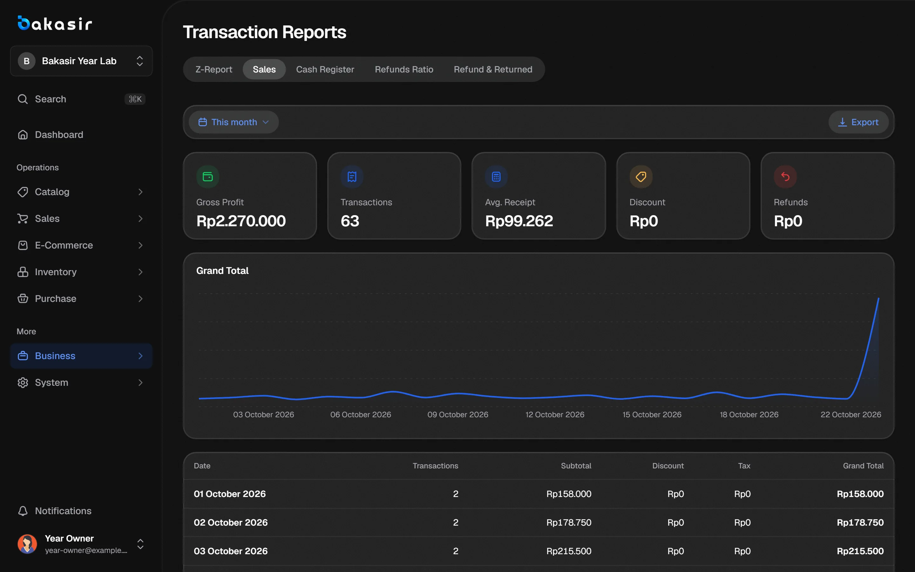The height and width of the screenshot is (572, 915).
Task: Click the Grand Total column header
Action: [863, 466]
